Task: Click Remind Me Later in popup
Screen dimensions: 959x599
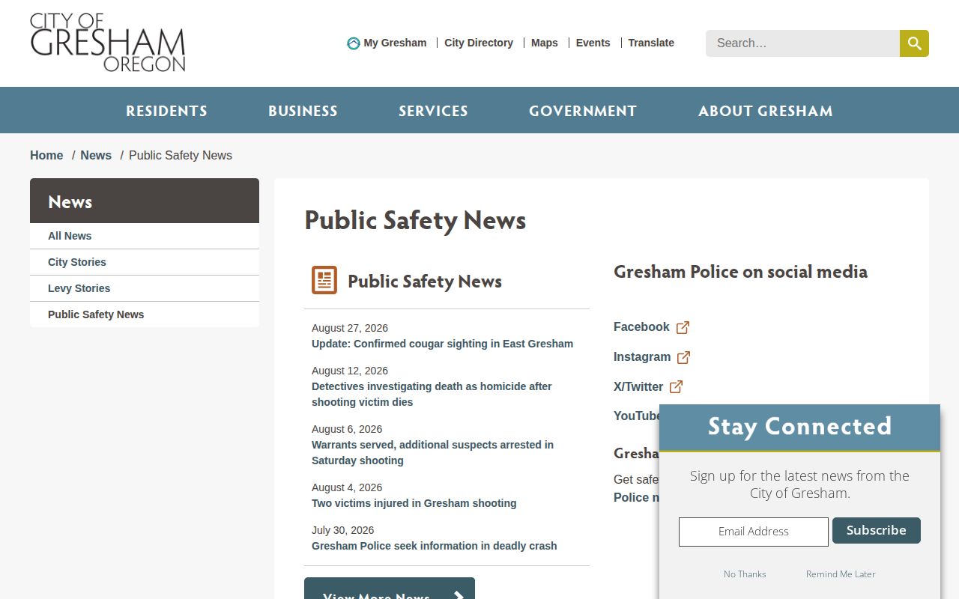Action: click(x=841, y=574)
